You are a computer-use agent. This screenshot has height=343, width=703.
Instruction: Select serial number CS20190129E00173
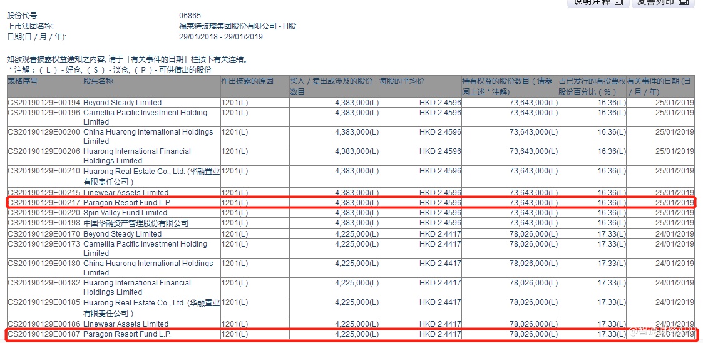point(44,244)
